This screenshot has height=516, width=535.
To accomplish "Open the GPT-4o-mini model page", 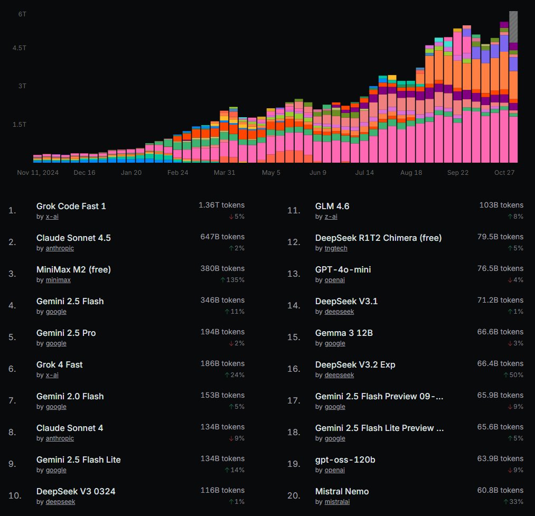I will (x=343, y=269).
